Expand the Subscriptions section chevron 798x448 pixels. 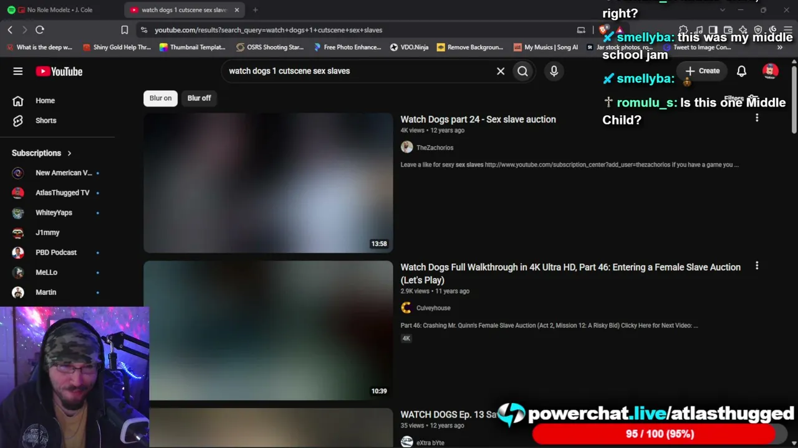click(69, 153)
